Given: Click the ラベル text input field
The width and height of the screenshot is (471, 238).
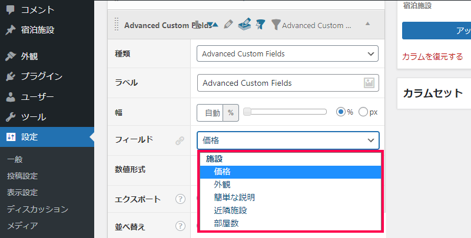Looking at the screenshot, I should point(288,83).
